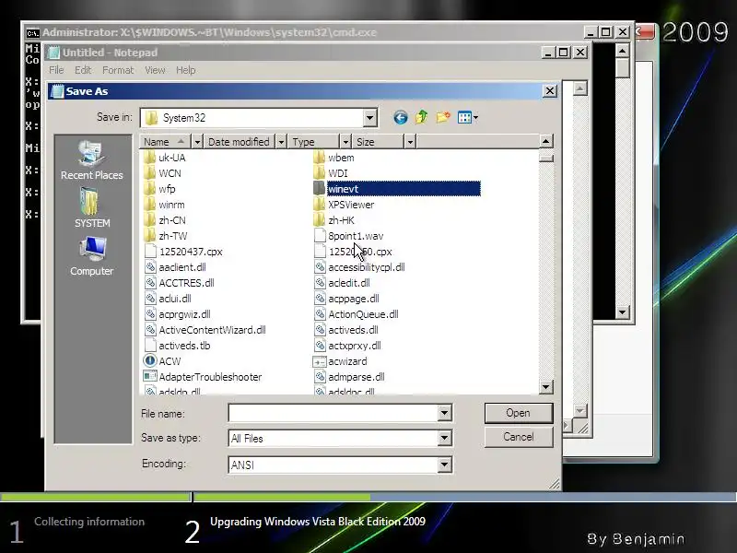Image resolution: width=737 pixels, height=553 pixels.
Task: Minimize the cmd.exe window
Action: (591, 32)
